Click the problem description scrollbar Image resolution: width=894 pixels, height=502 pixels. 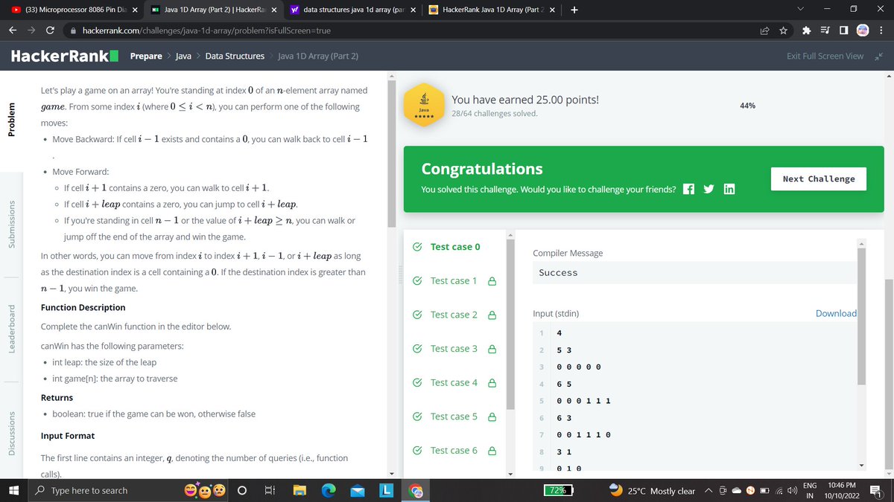pos(392,152)
